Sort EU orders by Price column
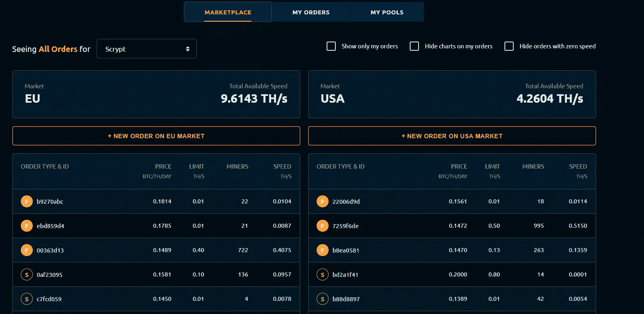 (163, 166)
